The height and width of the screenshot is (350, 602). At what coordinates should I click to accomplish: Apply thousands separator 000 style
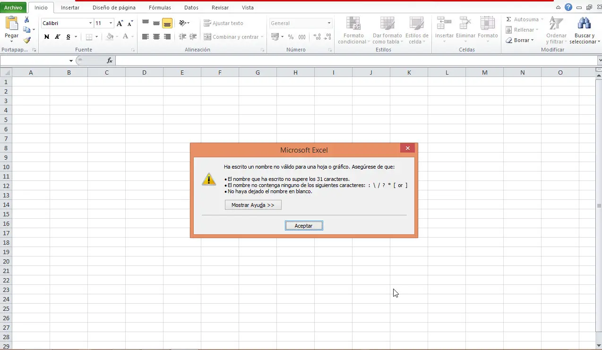[301, 37]
